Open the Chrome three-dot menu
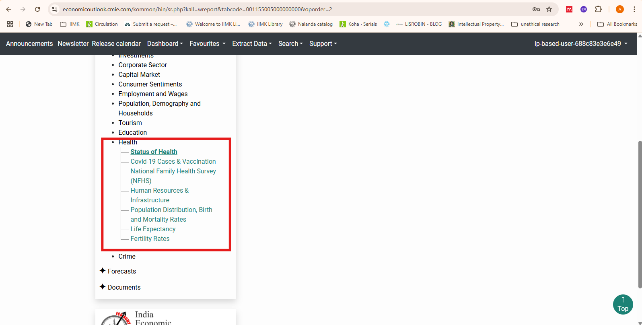This screenshot has width=642, height=325. coord(634,9)
